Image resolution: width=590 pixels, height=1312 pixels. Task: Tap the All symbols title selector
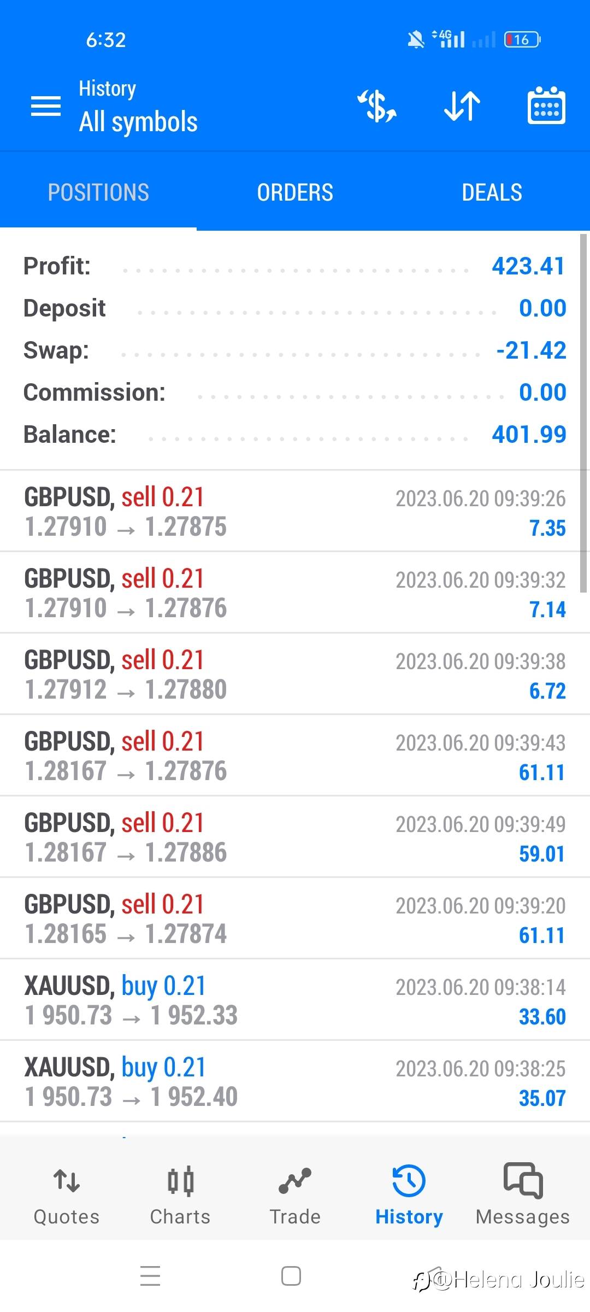[x=138, y=121]
